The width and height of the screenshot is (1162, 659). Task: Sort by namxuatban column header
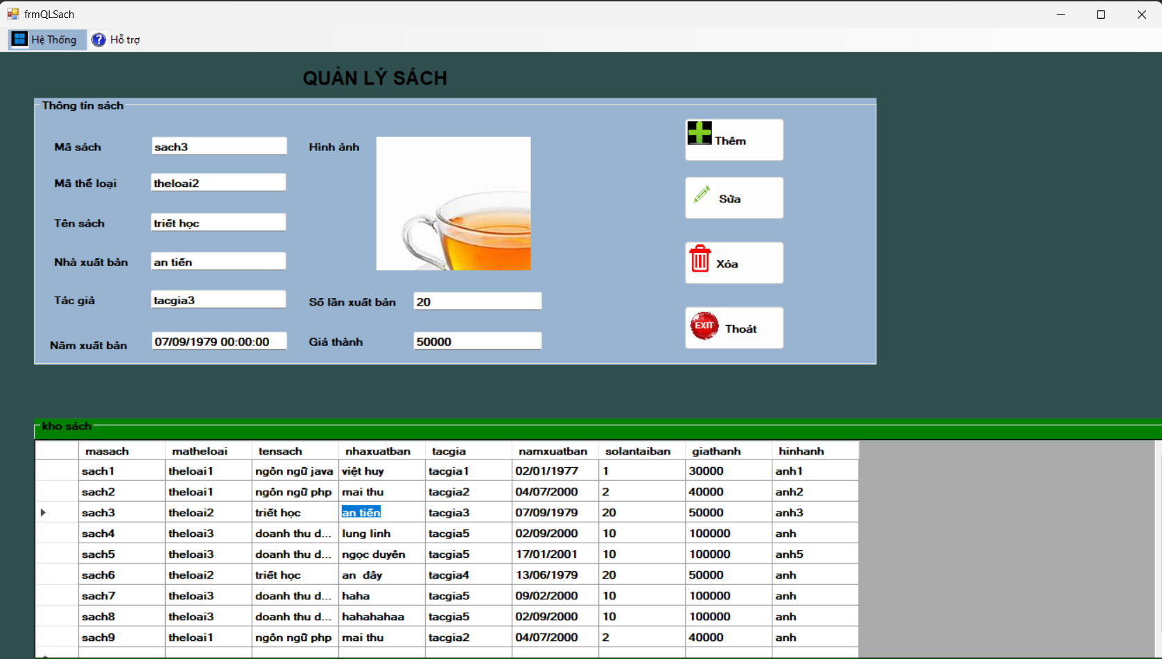point(555,450)
